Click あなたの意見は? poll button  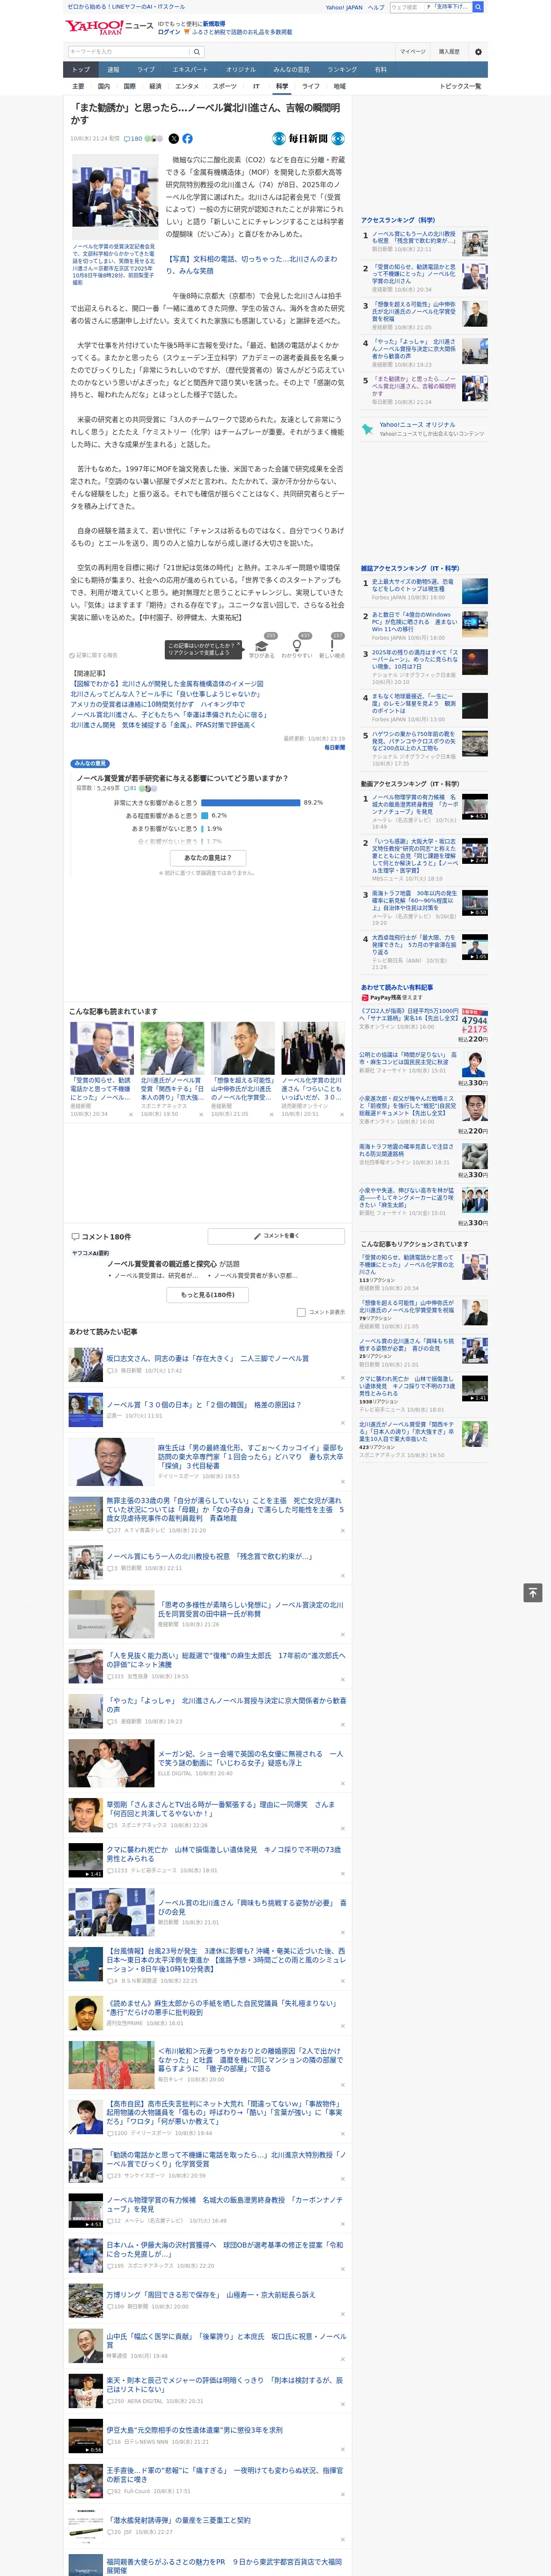tap(208, 858)
